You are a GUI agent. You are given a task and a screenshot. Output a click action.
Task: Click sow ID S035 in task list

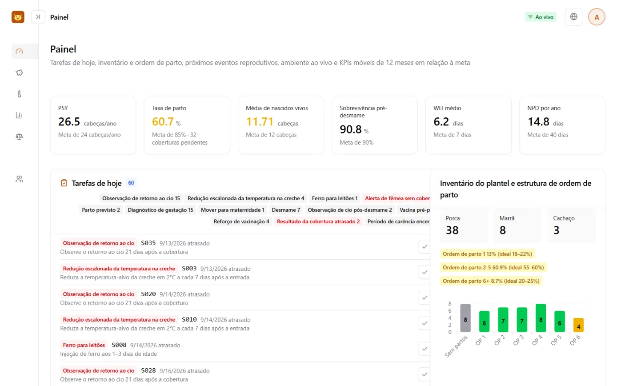click(x=148, y=243)
